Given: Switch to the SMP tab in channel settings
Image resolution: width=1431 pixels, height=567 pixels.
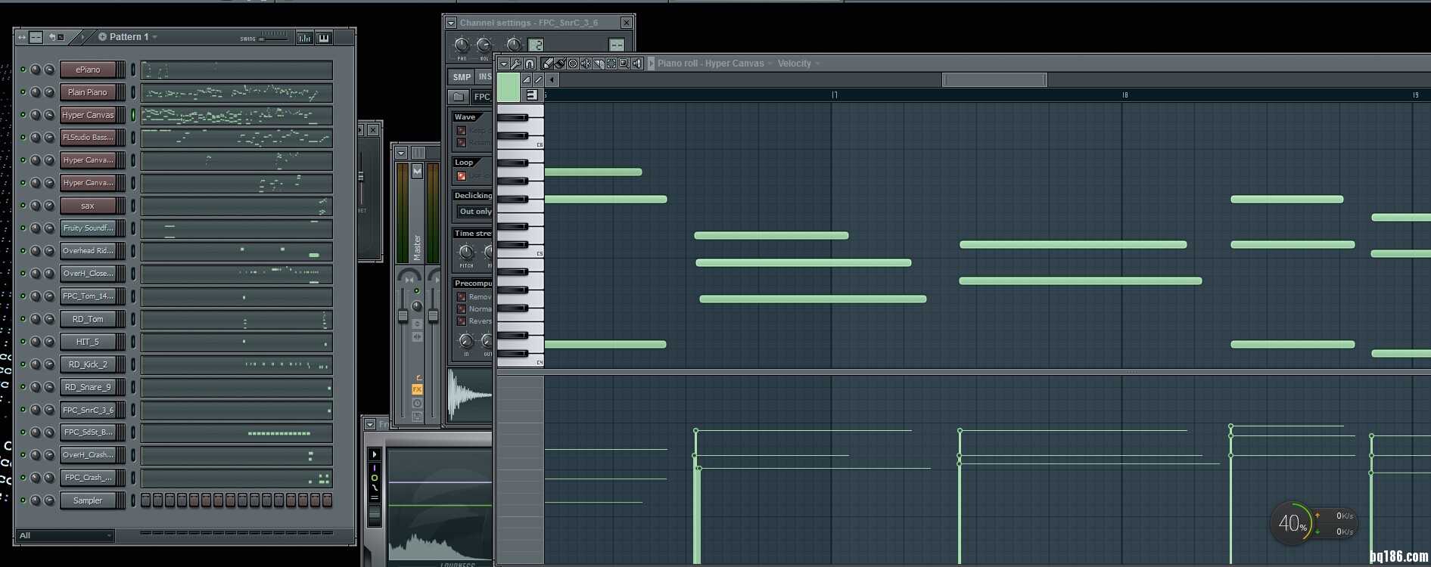Looking at the screenshot, I should coord(462,77).
